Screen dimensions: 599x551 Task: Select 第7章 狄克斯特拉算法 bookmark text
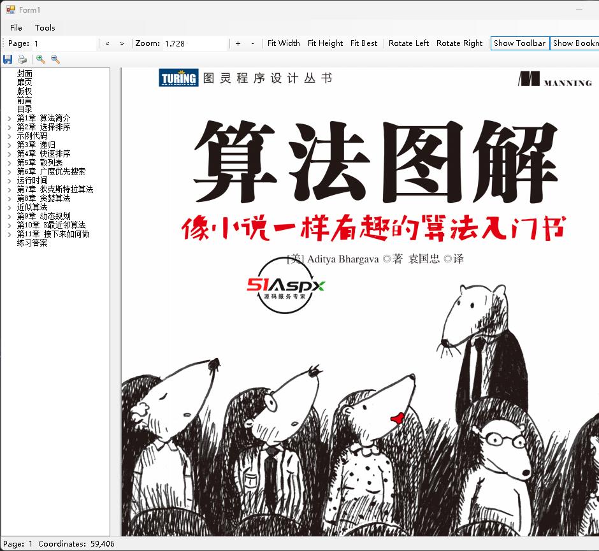[55, 189]
